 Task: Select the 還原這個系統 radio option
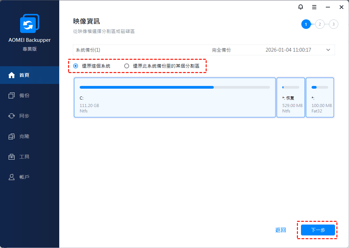click(76, 66)
